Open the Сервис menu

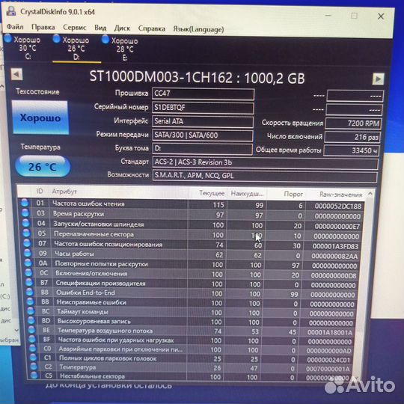pos(75,28)
